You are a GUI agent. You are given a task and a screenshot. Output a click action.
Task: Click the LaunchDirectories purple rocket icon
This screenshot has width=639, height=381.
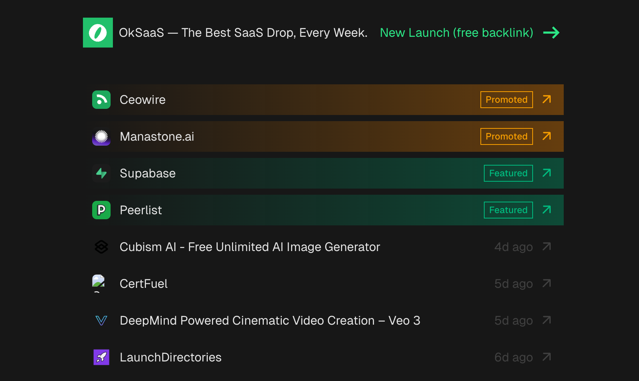(101, 357)
